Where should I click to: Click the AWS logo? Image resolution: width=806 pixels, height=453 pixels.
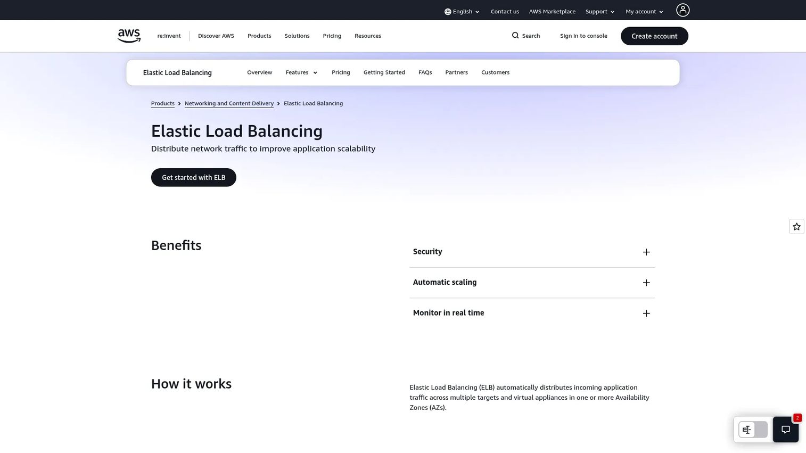click(129, 36)
